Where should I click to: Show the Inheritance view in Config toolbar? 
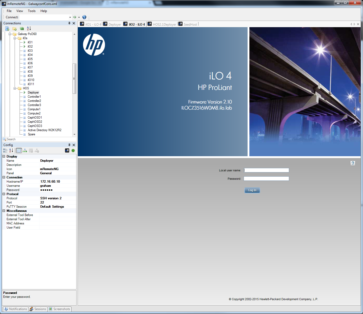click(25, 150)
